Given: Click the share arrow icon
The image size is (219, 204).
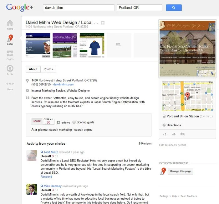Looking at the screenshot, I should [174, 134].
